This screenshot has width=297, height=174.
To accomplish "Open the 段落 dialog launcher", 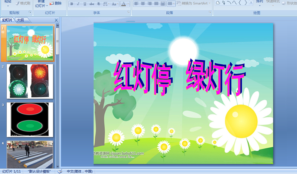I will click(210, 12).
